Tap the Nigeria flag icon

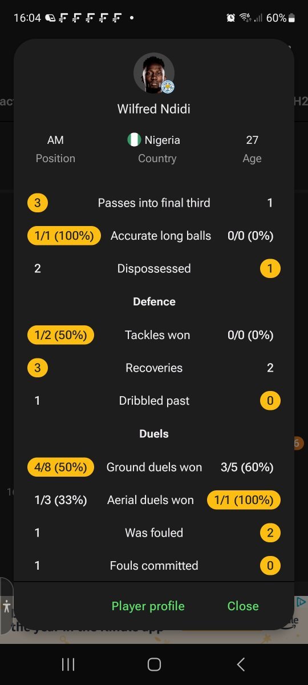click(x=134, y=140)
